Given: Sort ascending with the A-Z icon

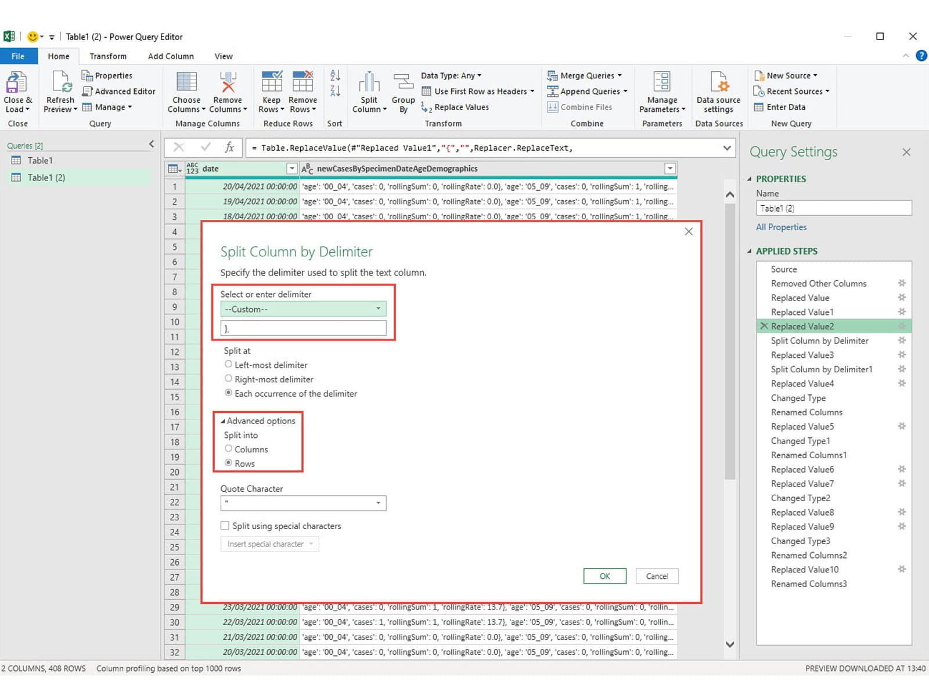Looking at the screenshot, I should (335, 75).
